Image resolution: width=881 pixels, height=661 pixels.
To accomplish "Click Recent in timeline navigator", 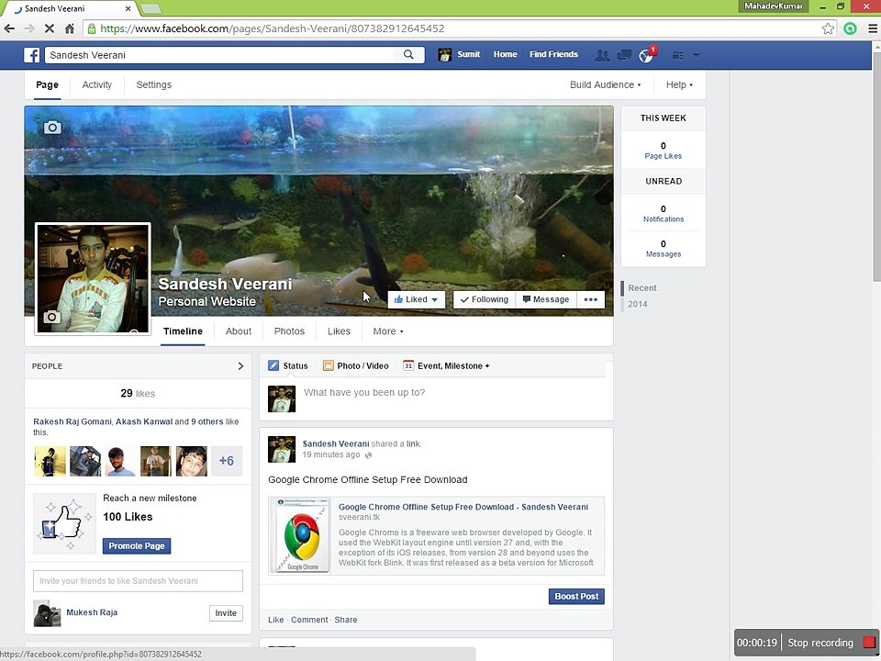I will click(642, 287).
